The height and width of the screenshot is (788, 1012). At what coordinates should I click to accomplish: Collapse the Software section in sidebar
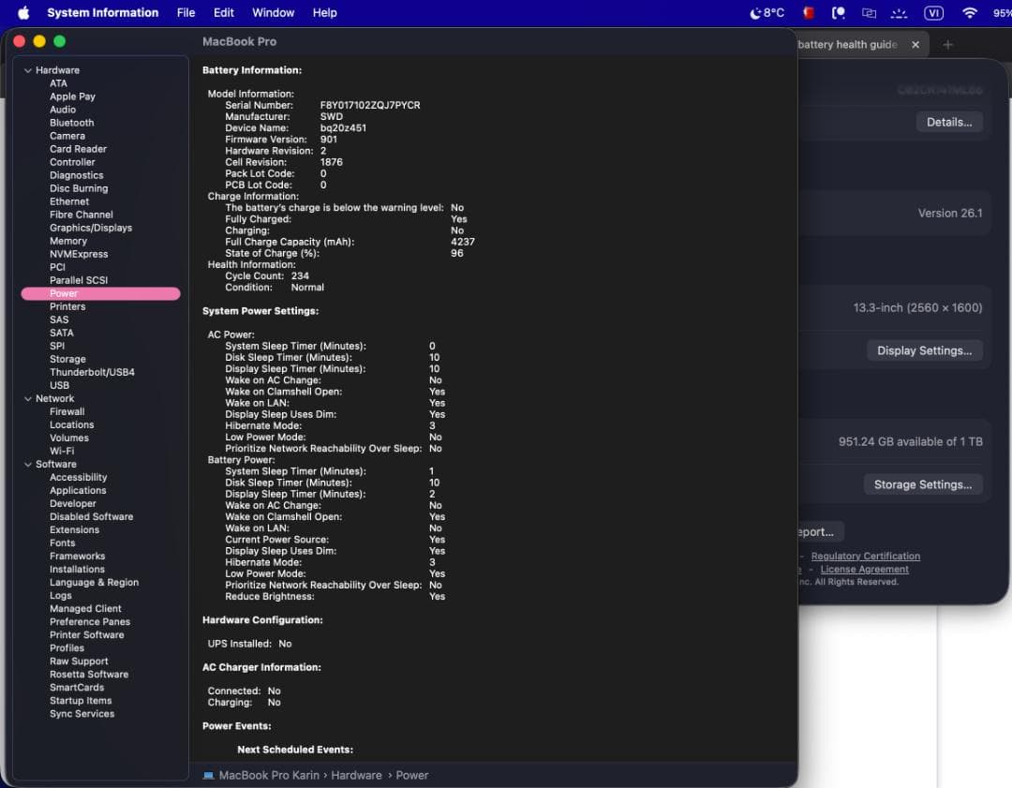pyautogui.click(x=28, y=465)
